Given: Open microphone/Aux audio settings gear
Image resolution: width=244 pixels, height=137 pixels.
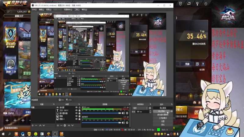Looking at the screenshot, I should pyautogui.click(x=127, y=113).
